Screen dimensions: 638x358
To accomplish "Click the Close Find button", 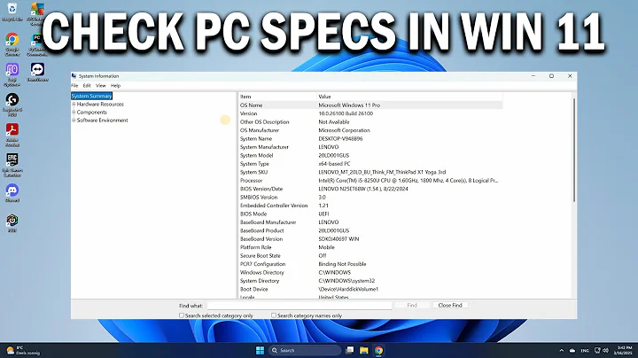I will tap(450, 305).
